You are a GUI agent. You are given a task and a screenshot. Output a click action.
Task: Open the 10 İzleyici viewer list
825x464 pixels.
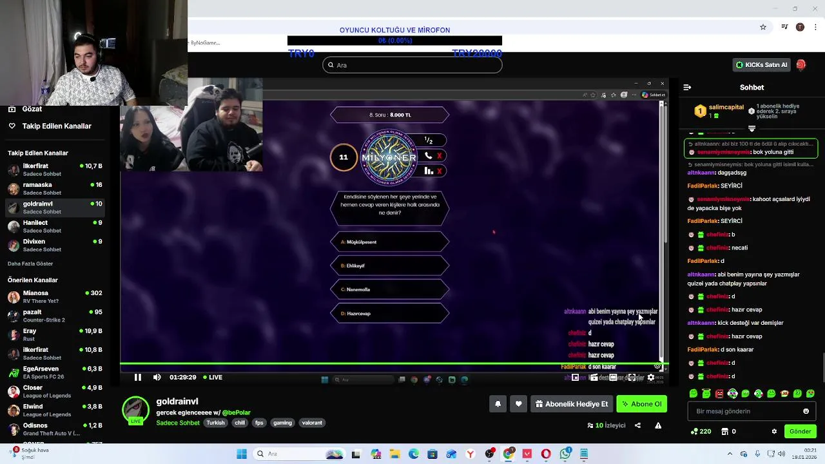pos(606,425)
